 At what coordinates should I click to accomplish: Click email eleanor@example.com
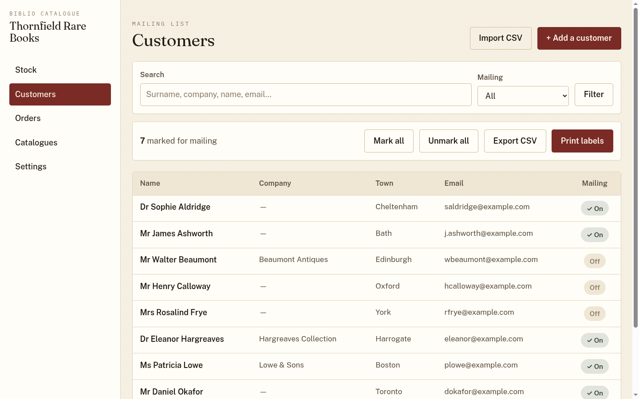pos(484,339)
